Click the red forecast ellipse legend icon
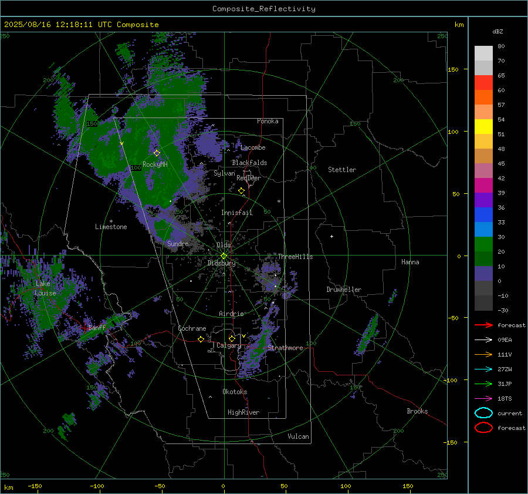This screenshot has width=528, height=494. pyautogui.click(x=483, y=428)
